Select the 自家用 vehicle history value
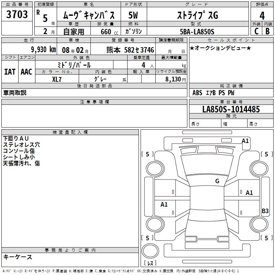This screenshot has height=275, width=275. coord(74,32)
